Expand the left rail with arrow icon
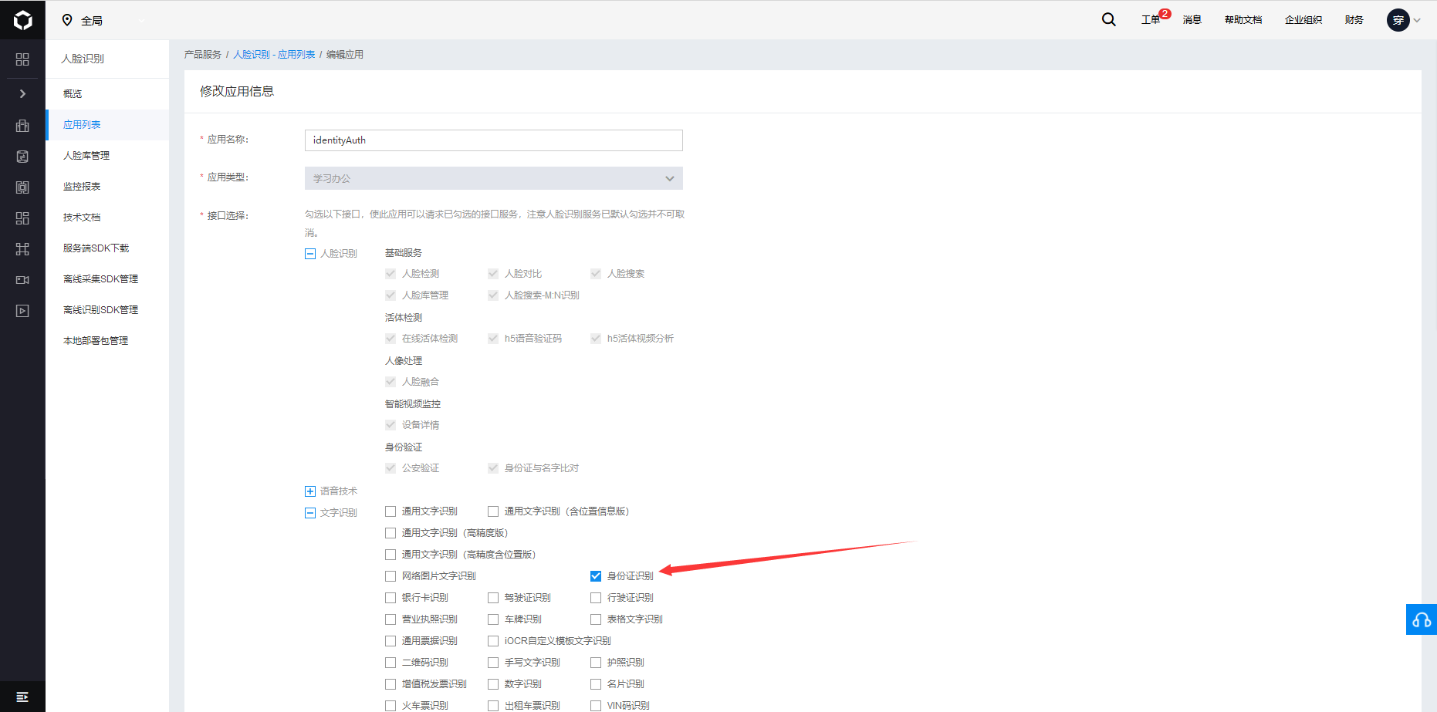1437x712 pixels. (x=22, y=93)
